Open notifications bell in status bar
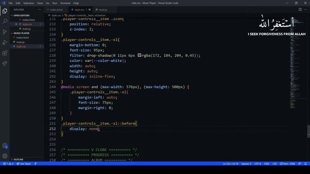 (x=306, y=164)
